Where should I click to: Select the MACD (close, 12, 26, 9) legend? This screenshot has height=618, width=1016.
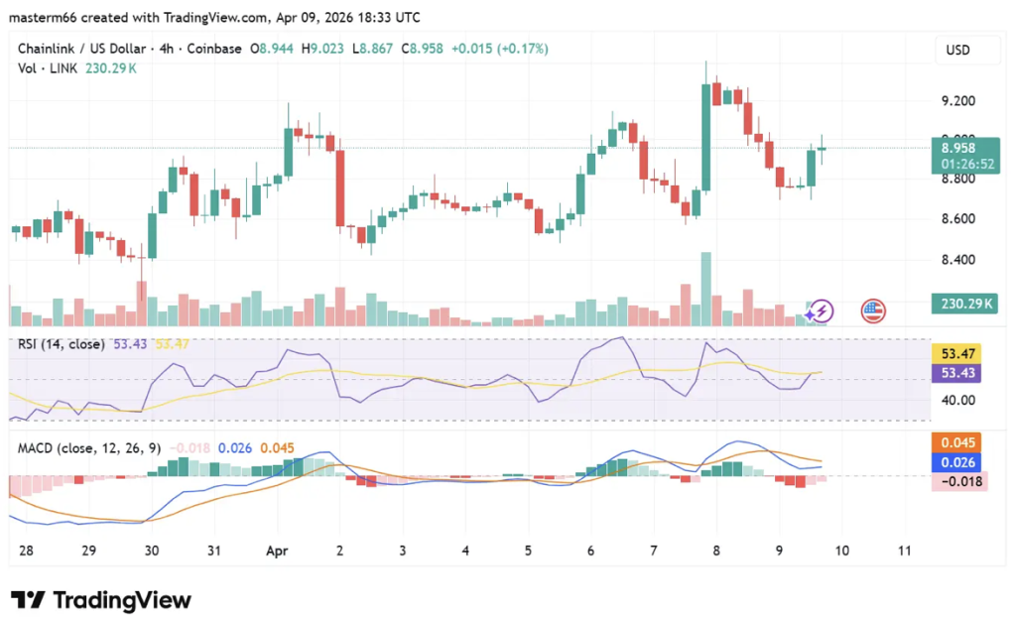click(90, 447)
